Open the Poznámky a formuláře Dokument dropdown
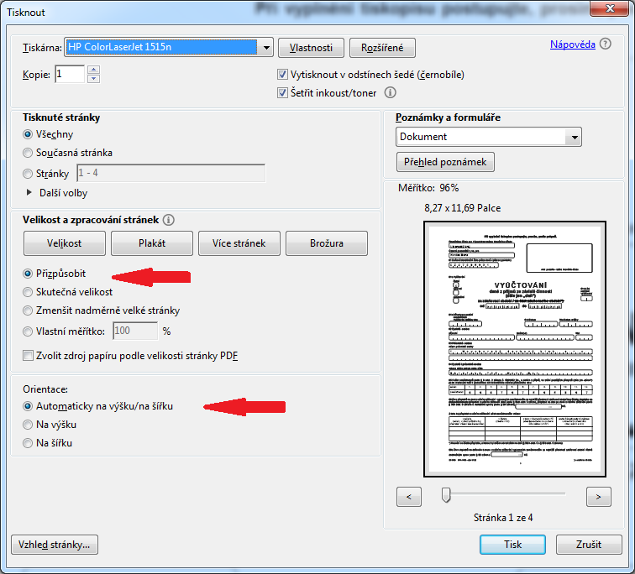 pyautogui.click(x=574, y=137)
